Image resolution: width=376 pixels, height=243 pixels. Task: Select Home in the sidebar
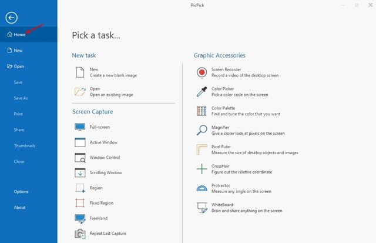(x=19, y=35)
